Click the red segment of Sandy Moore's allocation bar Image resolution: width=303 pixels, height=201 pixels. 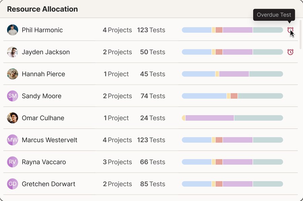point(234,96)
